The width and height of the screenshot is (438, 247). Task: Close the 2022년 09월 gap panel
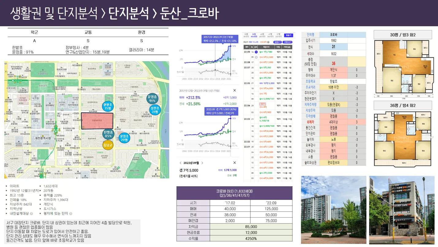point(235,163)
